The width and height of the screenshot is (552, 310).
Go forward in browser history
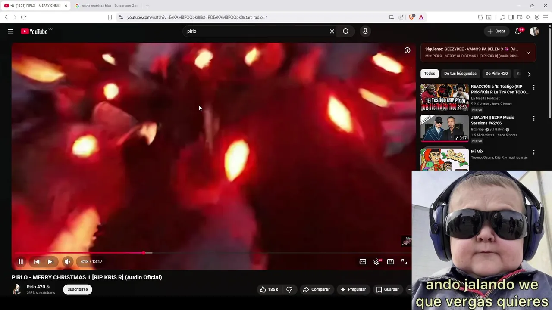pos(15,17)
